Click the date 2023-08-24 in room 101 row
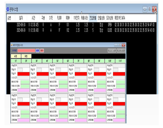163x128 pixels. tap(21, 25)
